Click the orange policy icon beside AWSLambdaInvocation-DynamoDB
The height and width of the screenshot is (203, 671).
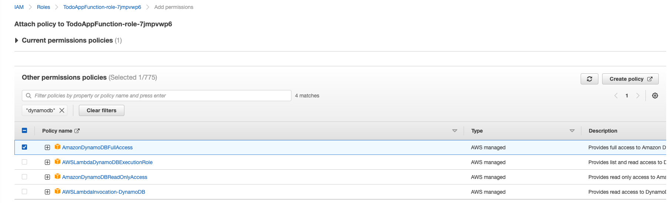click(57, 191)
